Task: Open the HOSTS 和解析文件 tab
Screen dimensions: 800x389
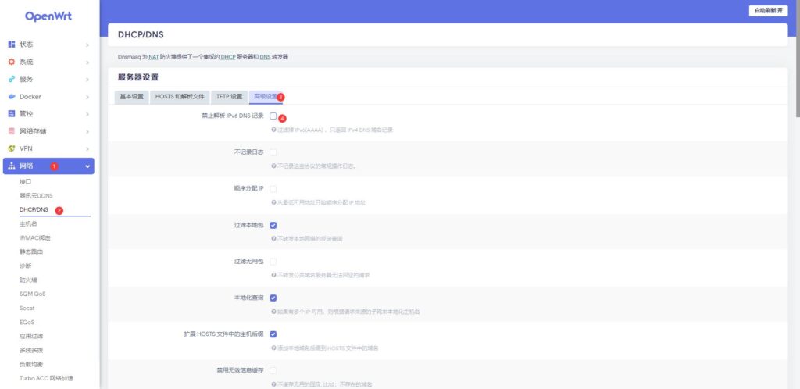Action: click(180, 97)
